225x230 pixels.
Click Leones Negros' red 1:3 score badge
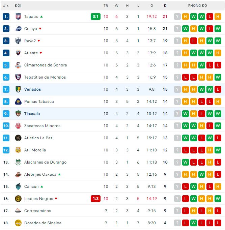pos(95,199)
